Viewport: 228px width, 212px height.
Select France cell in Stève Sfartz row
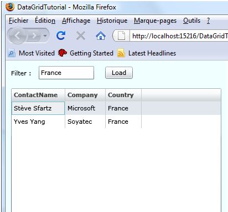click(x=123, y=108)
